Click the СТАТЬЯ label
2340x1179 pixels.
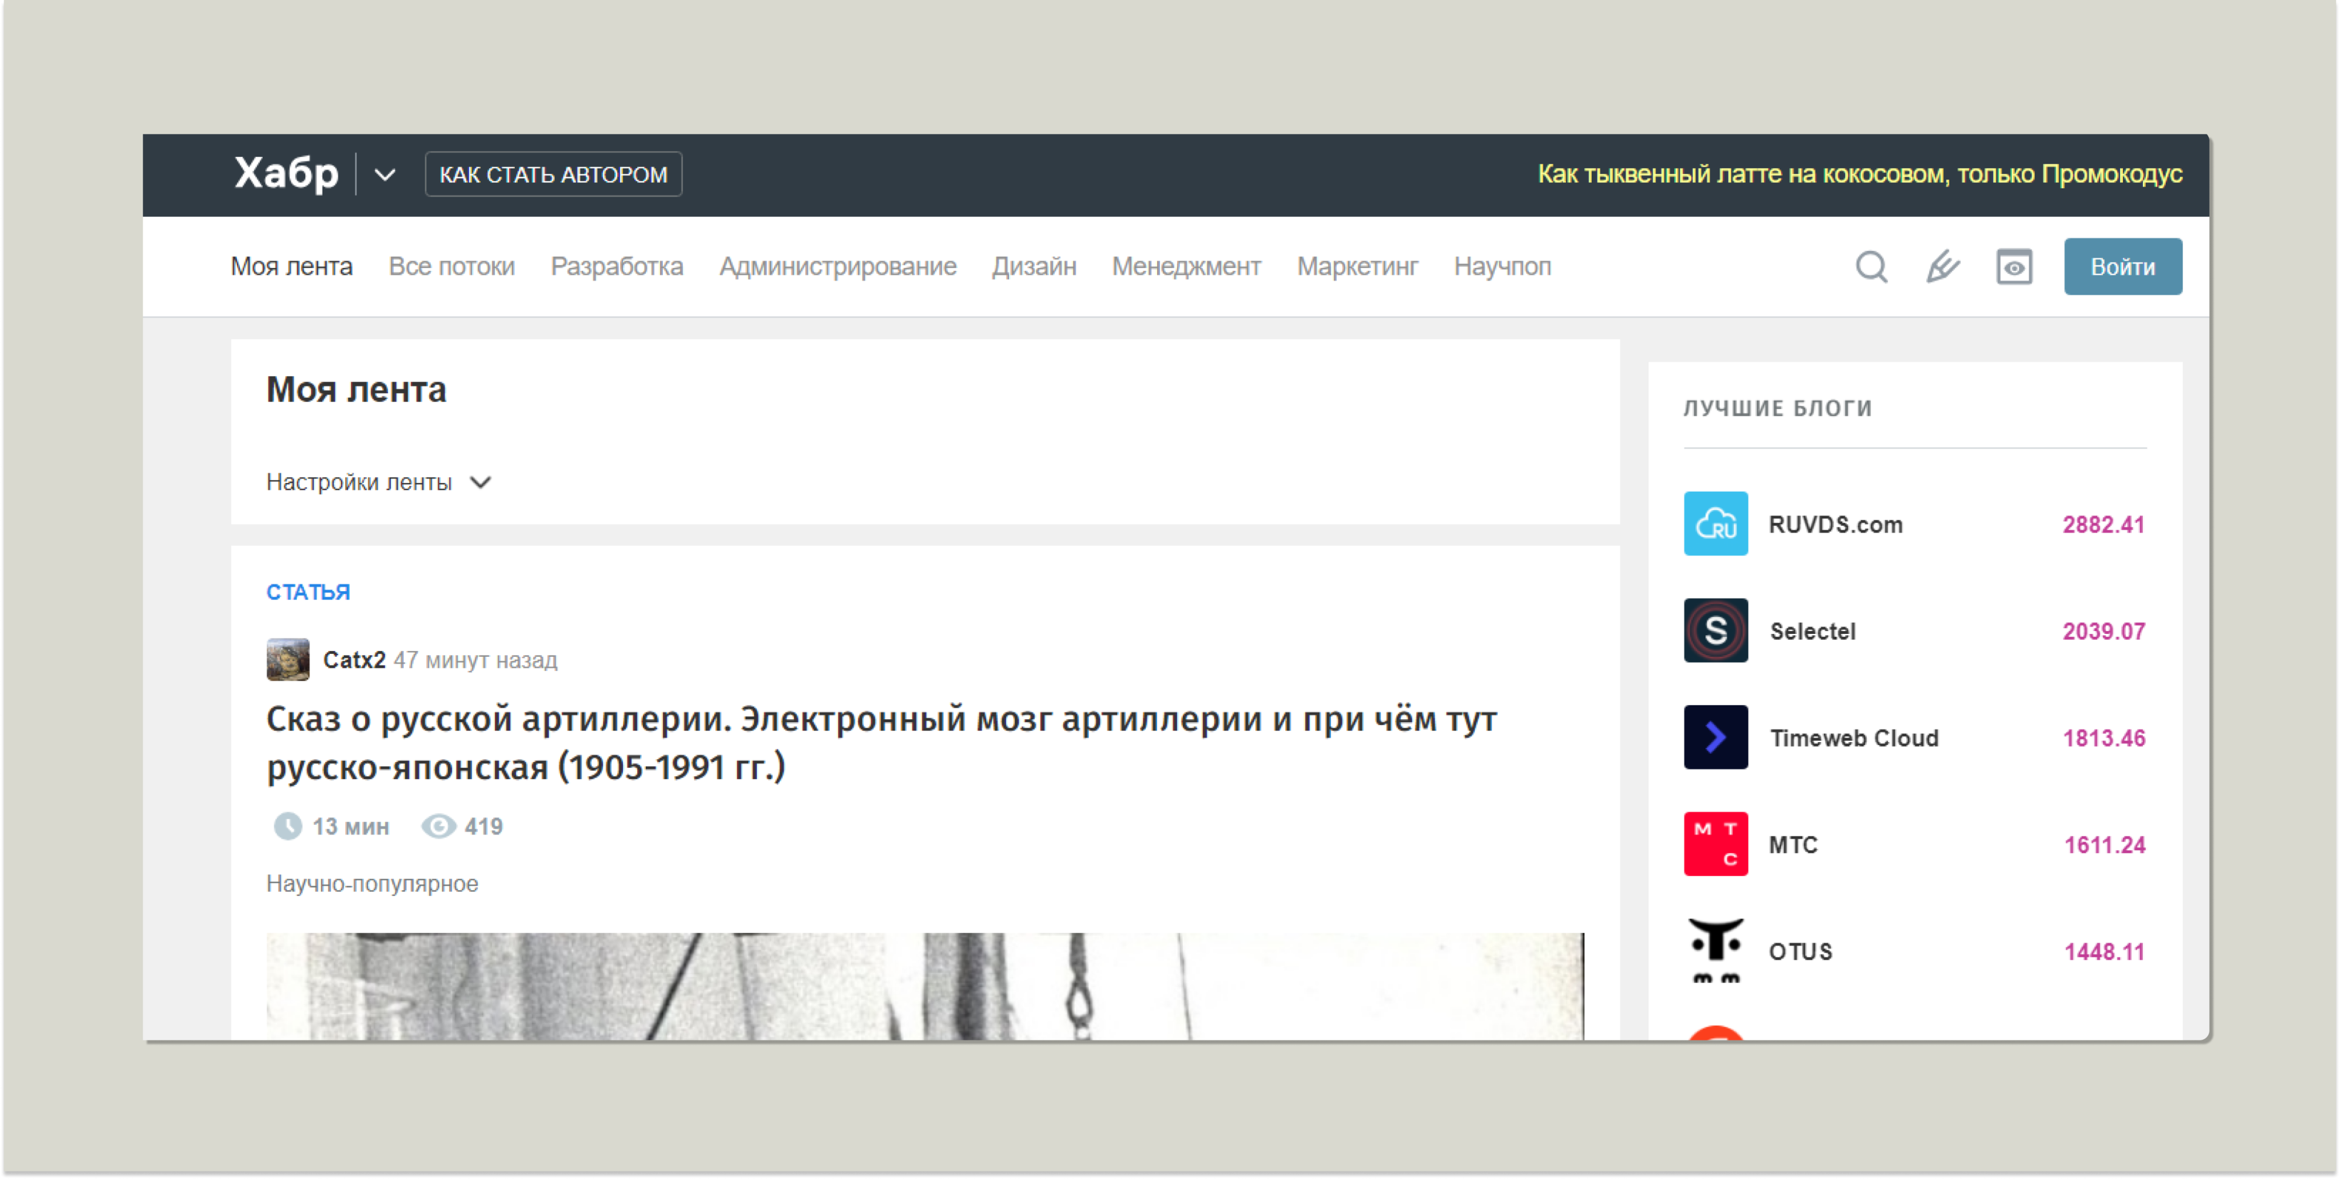click(x=308, y=591)
